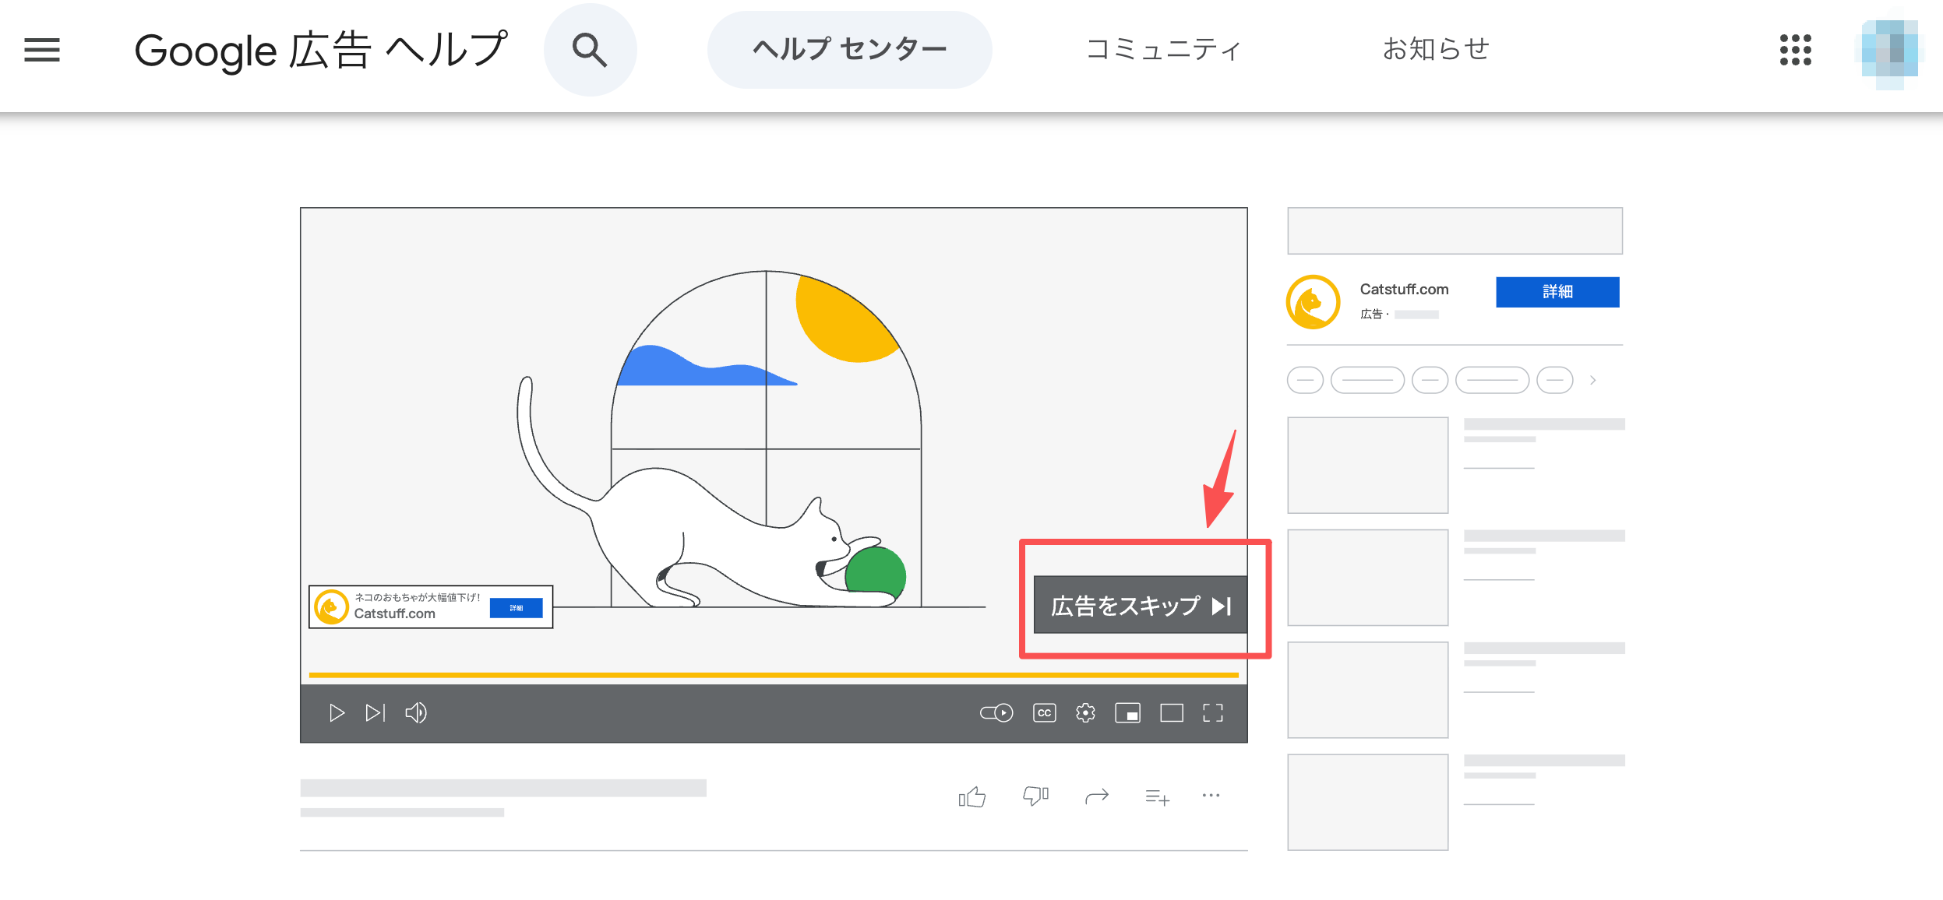Toggle closed captions CC
This screenshot has width=1943, height=900.
point(1045,713)
